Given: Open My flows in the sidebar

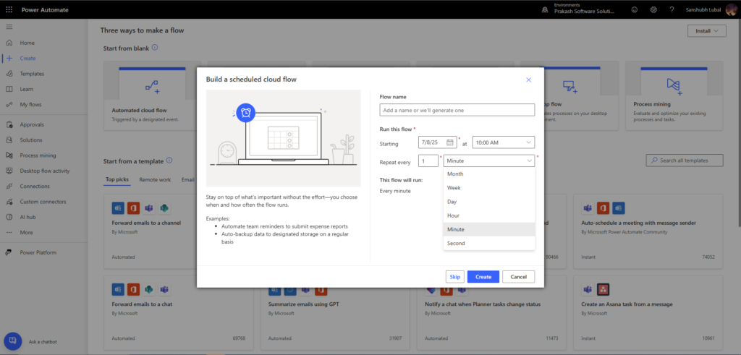Looking at the screenshot, I should click(x=30, y=104).
